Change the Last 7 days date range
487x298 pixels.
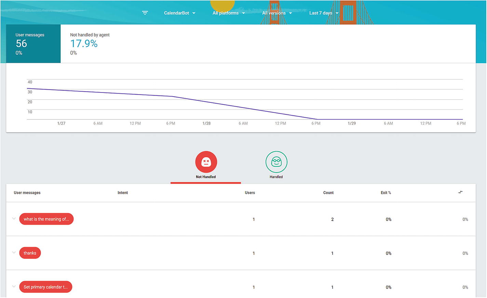[x=324, y=13]
